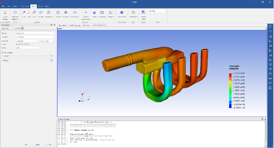Create a Streamline object
The height and width of the screenshot is (148, 274).
pyautogui.click(x=75, y=14)
